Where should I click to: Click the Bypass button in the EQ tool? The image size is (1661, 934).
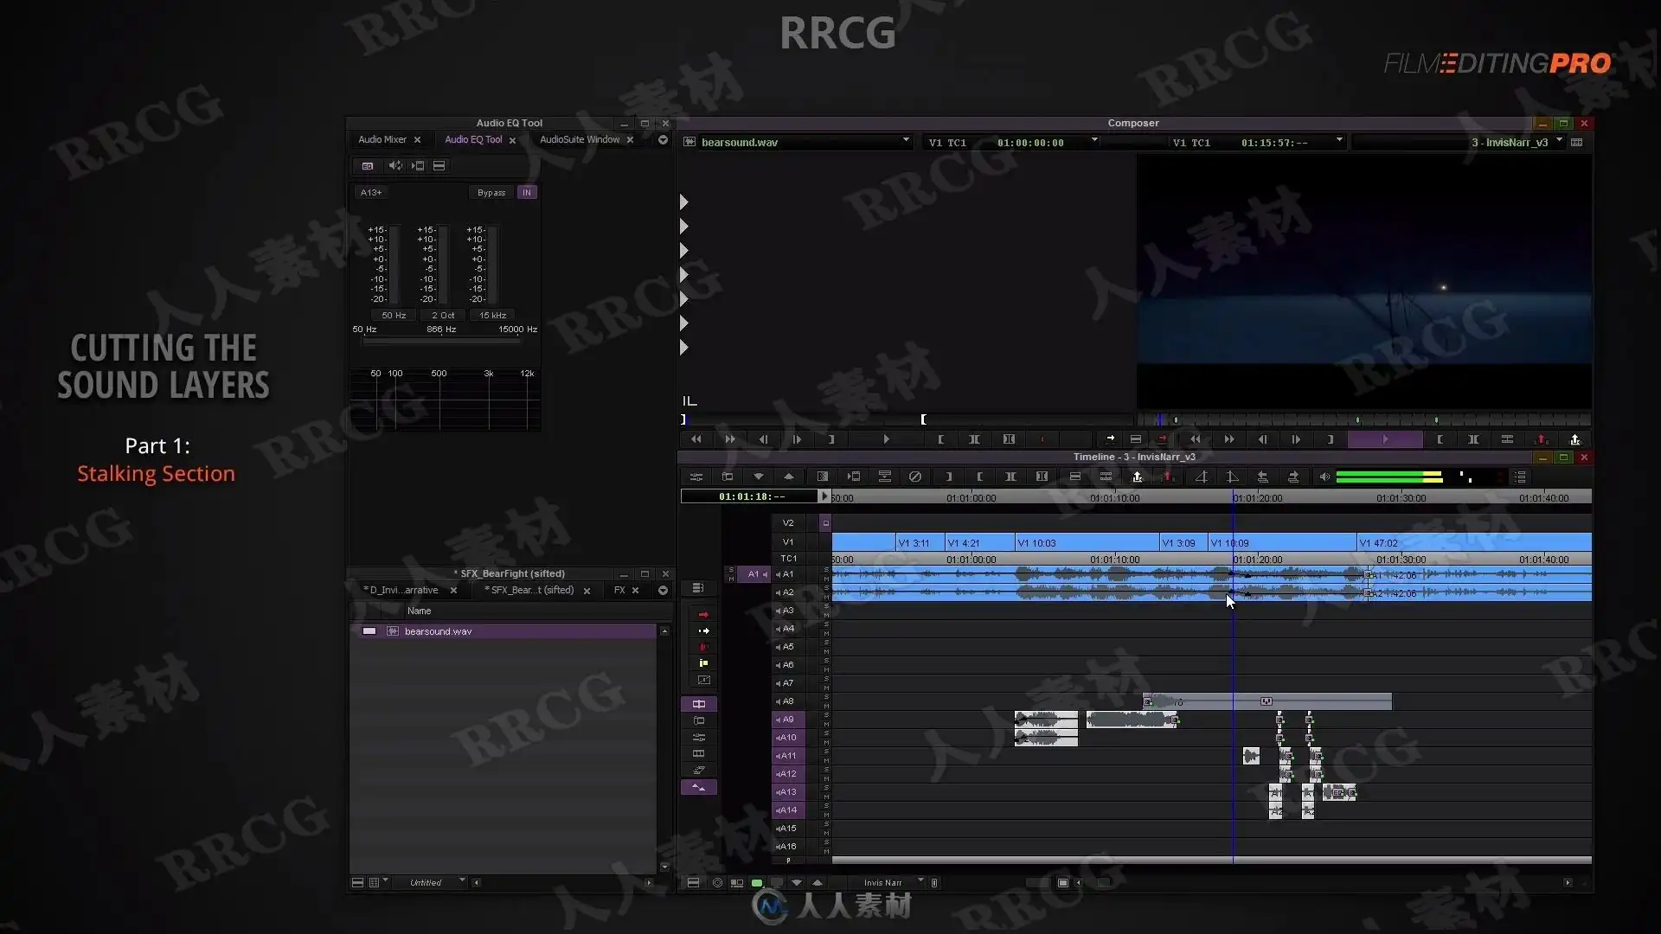(x=491, y=193)
